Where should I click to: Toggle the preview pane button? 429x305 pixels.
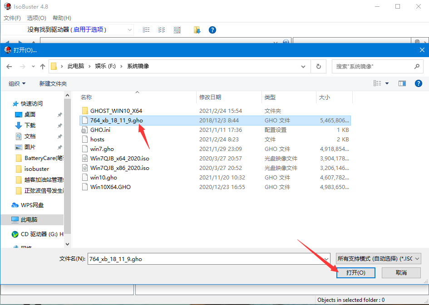402,83
